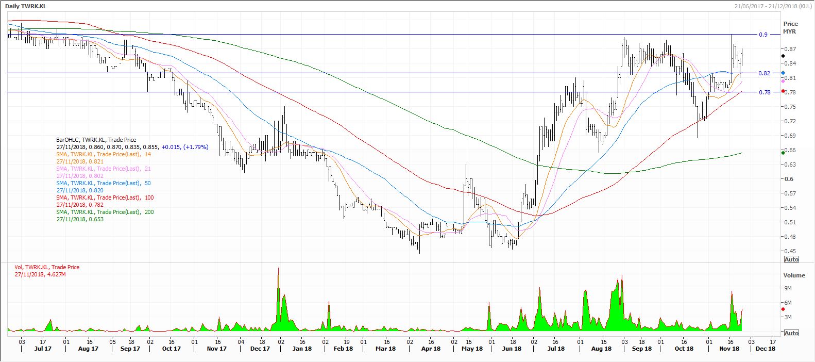
Task: Select the 0.78 horizontal line label
Action: 763,92
